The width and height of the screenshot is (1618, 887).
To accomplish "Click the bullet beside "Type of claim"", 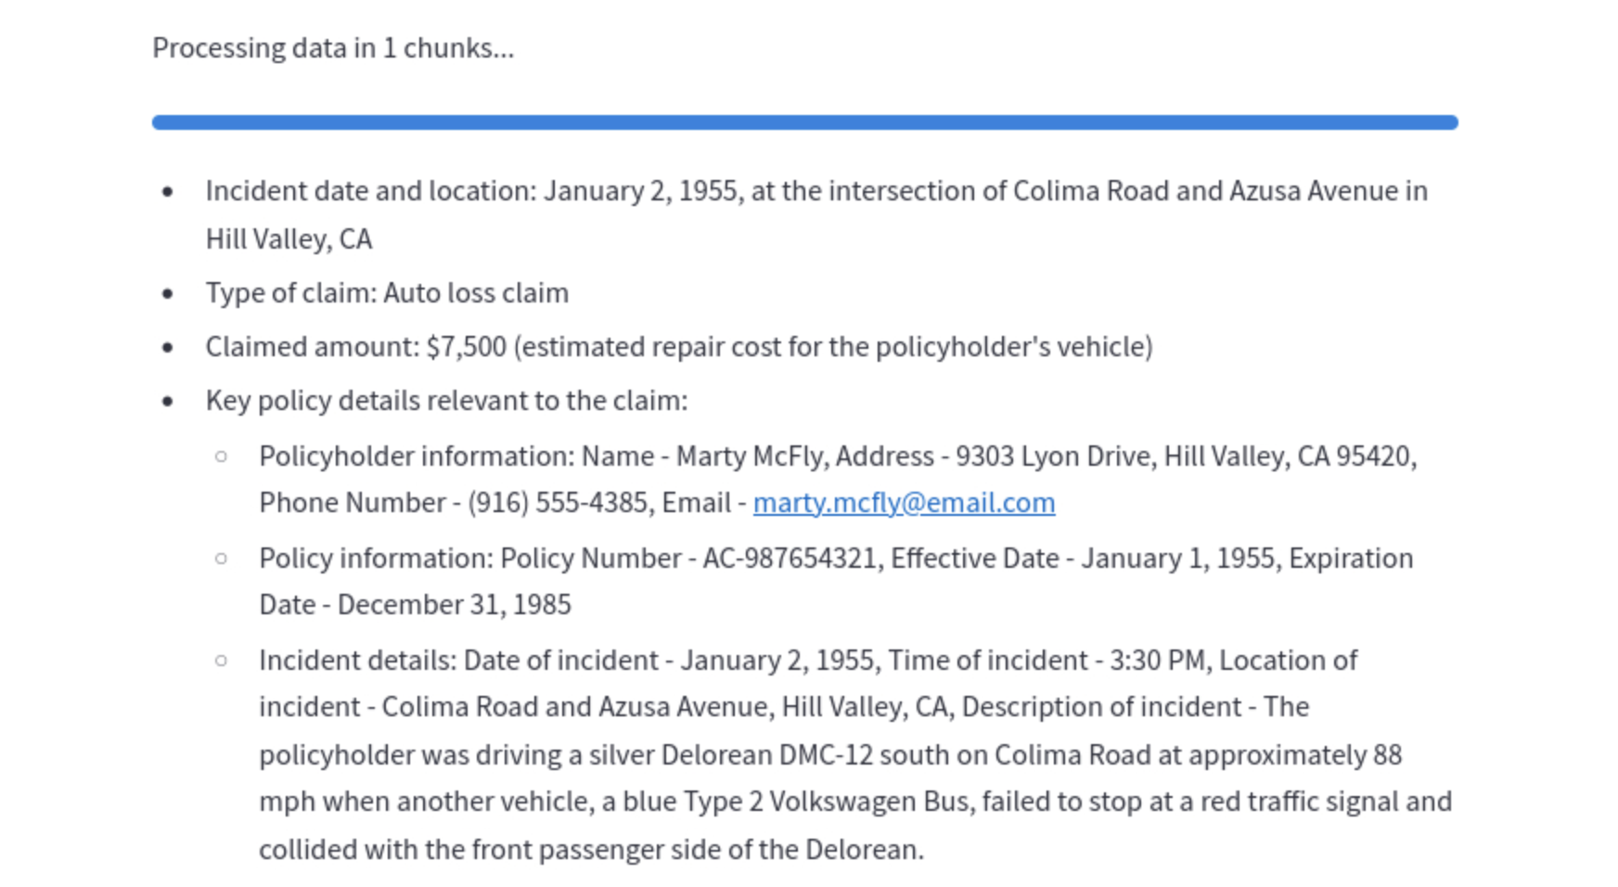I will click(168, 294).
